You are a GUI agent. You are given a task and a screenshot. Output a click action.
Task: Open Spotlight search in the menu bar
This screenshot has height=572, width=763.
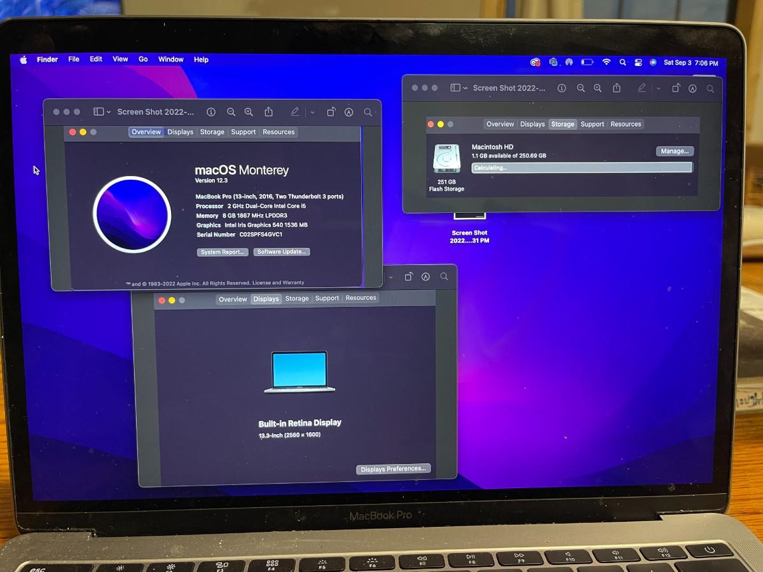[622, 62]
